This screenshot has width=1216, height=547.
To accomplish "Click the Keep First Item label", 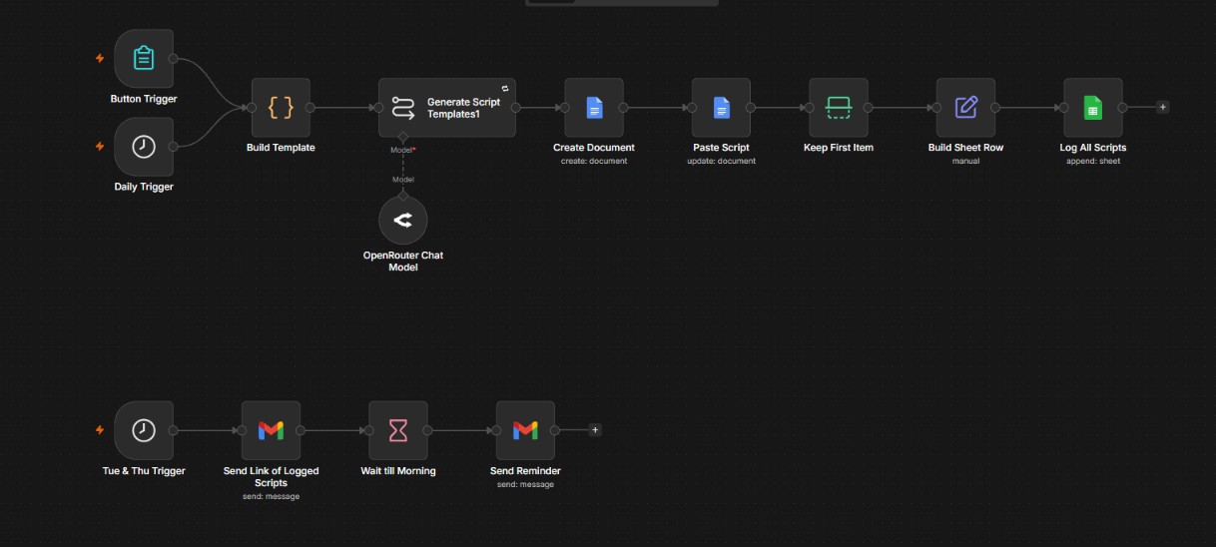I will 839,148.
